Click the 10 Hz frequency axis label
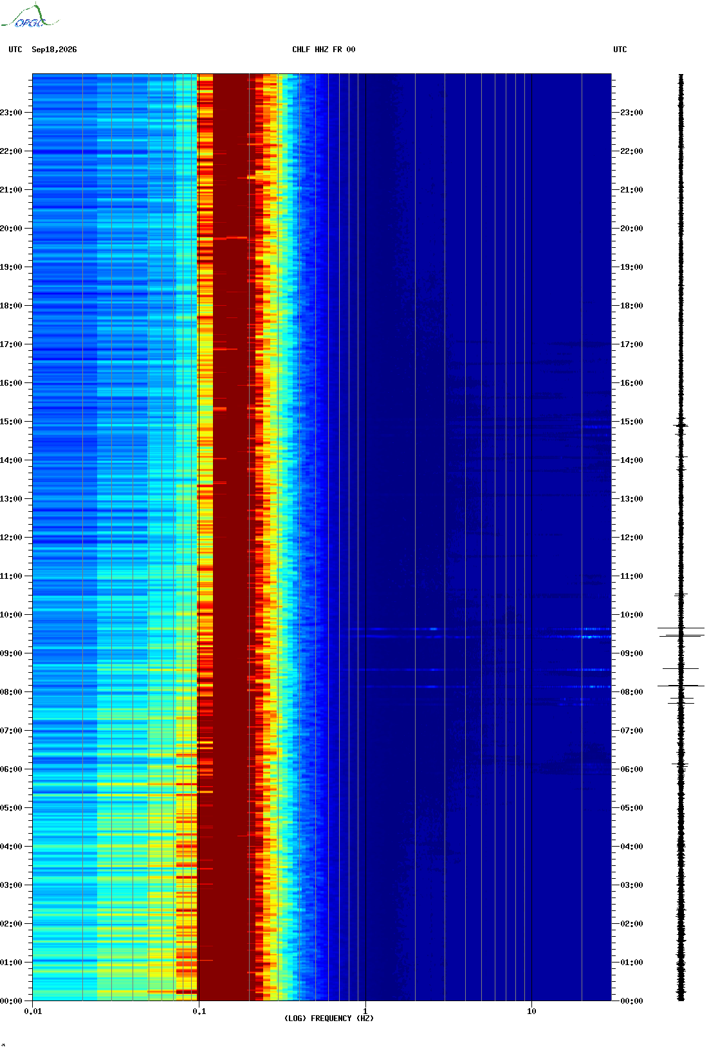The image size is (709, 1052). pos(531,1011)
